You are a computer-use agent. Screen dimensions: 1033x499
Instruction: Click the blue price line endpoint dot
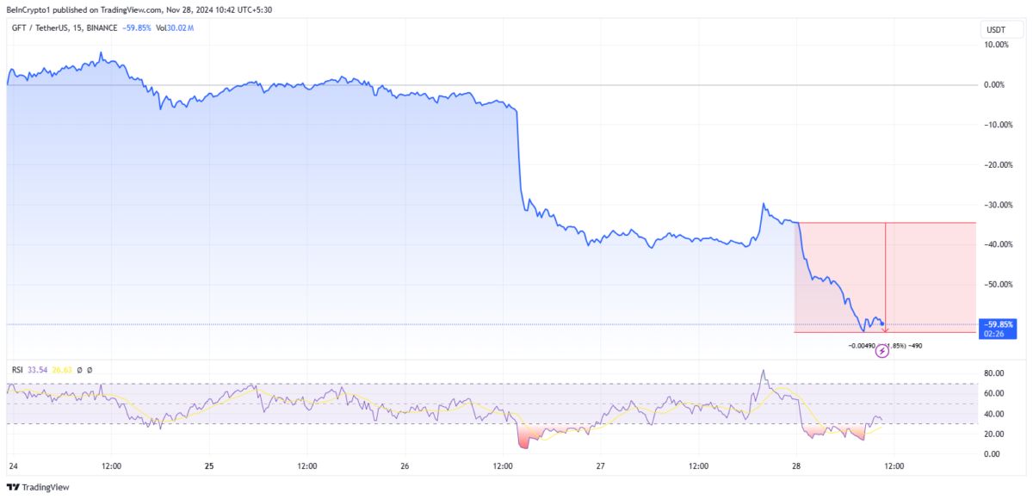[x=882, y=323]
